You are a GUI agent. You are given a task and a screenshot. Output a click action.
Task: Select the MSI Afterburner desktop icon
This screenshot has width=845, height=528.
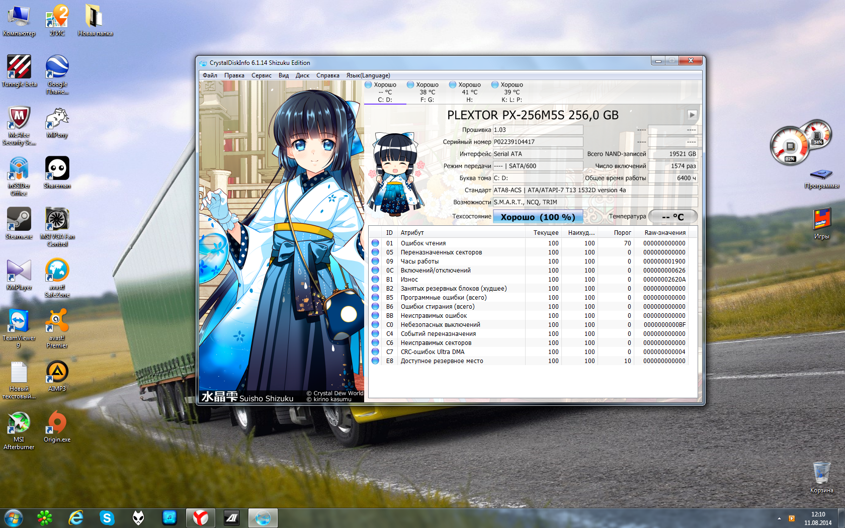tap(19, 430)
